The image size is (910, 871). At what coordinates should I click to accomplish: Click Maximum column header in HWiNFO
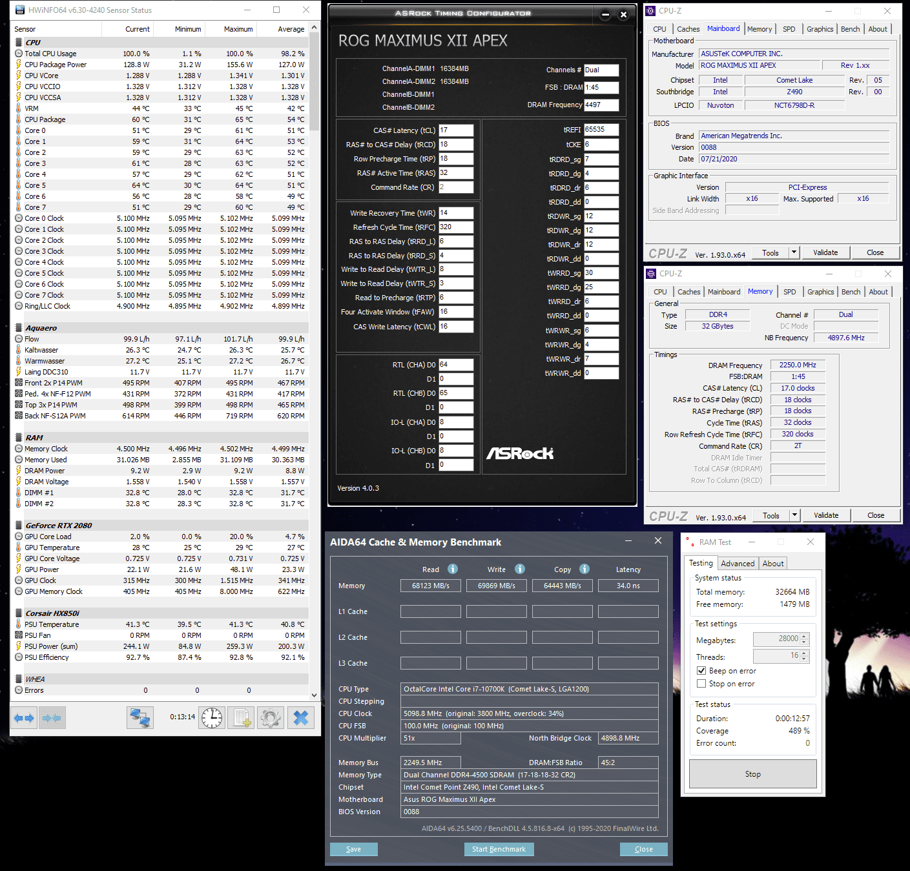point(231,29)
